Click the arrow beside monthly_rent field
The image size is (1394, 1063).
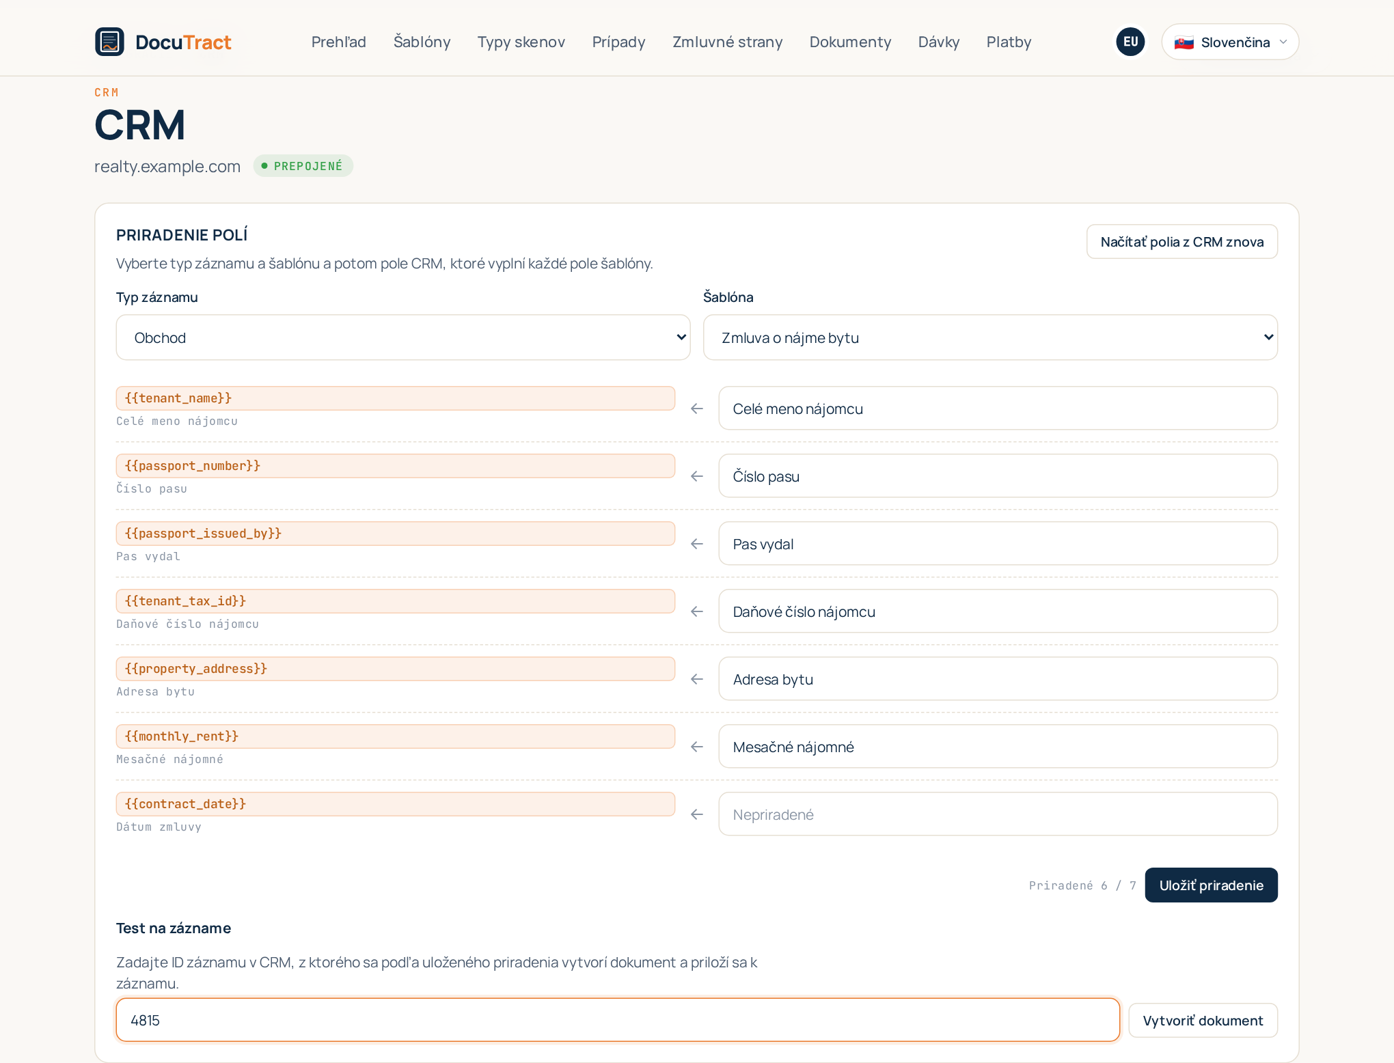point(697,747)
